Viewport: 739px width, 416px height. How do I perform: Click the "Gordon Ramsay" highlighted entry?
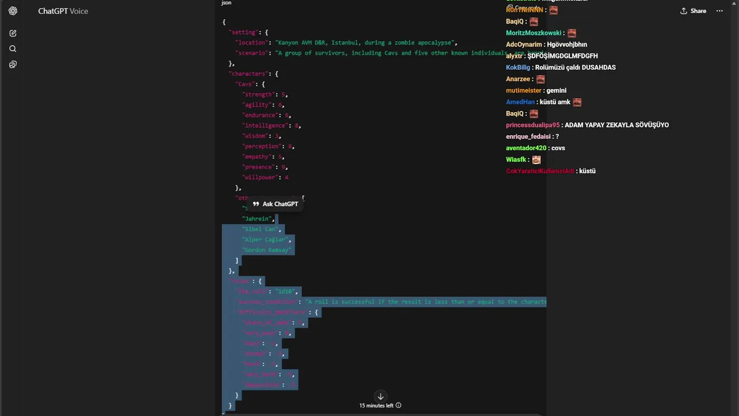267,250
